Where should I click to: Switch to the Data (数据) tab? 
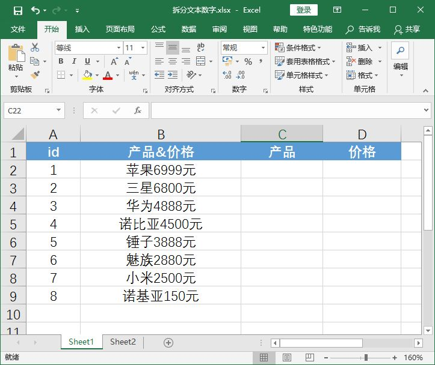(189, 29)
